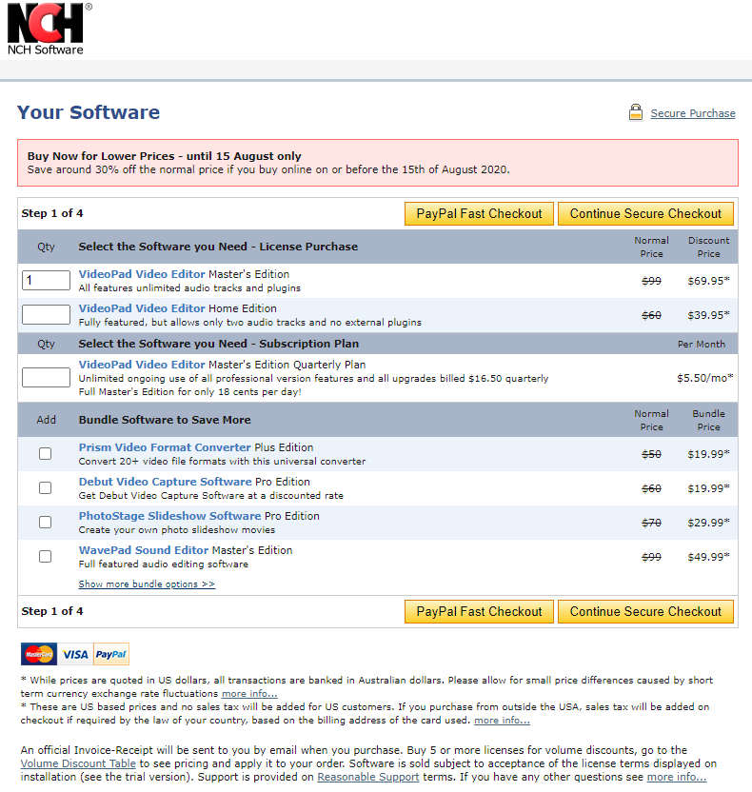Expand Show more bundle options link
The width and height of the screenshot is (752, 792).
tap(147, 584)
